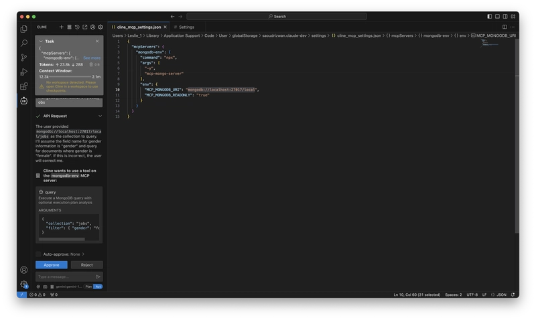Open the Source Control view
This screenshot has width=536, height=320.
pyautogui.click(x=24, y=58)
